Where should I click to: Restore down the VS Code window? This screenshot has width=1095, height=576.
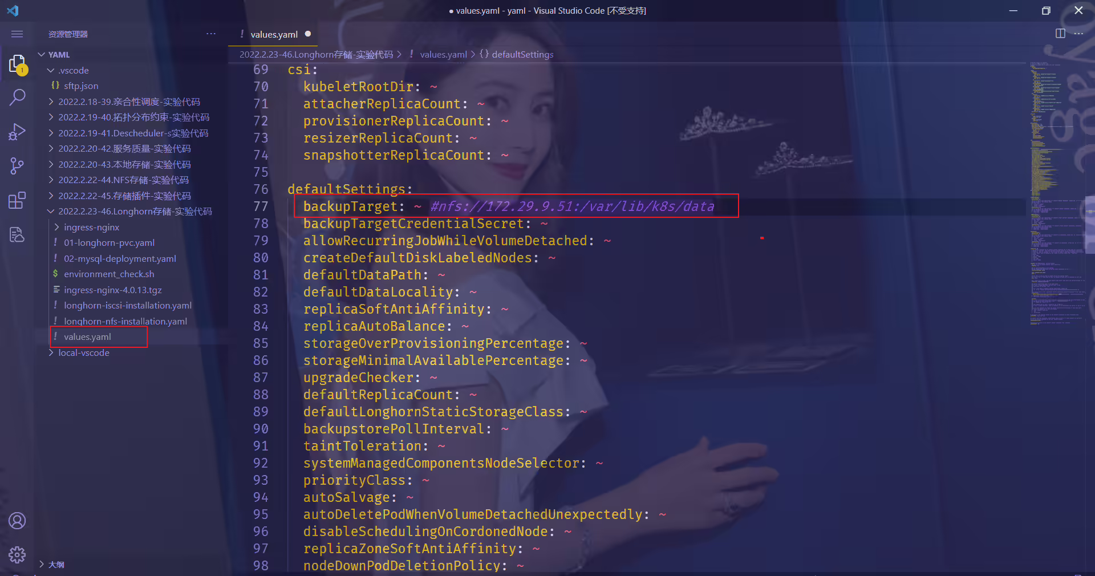(1046, 10)
